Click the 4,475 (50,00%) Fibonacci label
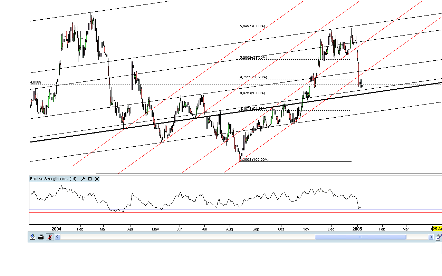The image size is (442, 276). pyautogui.click(x=252, y=93)
